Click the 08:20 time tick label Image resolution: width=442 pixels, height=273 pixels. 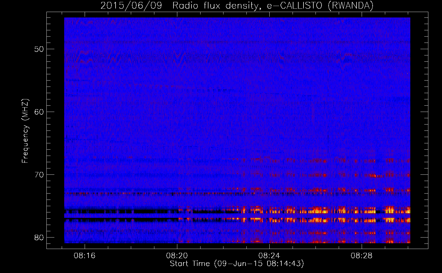click(x=177, y=256)
